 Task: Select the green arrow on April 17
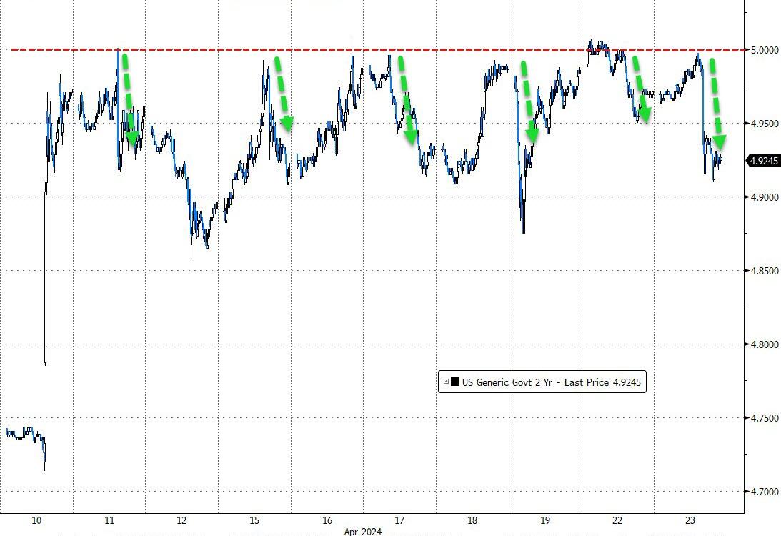pyautogui.click(x=407, y=99)
